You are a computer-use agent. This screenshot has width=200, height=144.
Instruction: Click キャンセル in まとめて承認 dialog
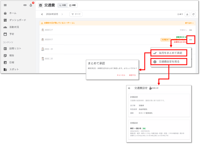coord(121,75)
